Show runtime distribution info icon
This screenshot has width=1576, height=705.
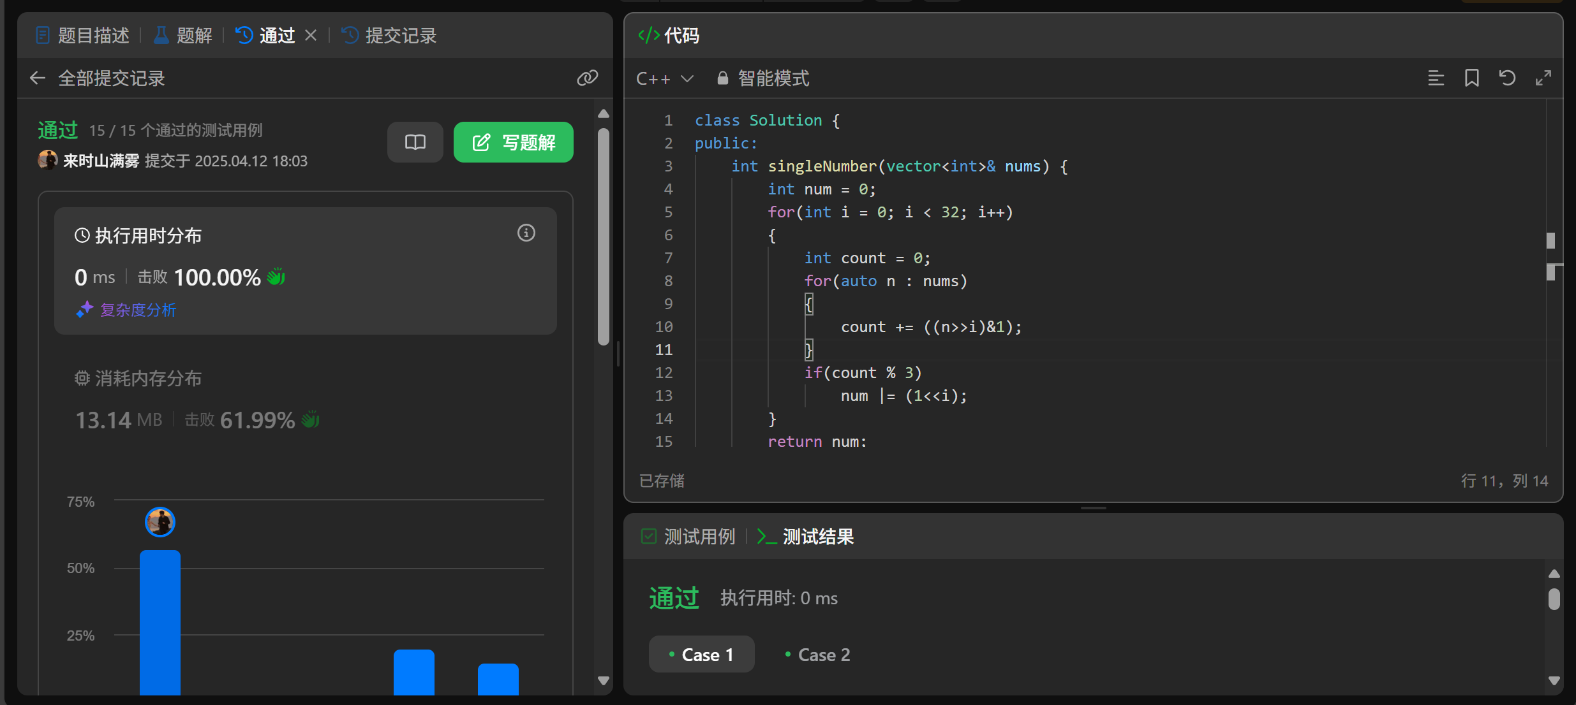pos(526,233)
